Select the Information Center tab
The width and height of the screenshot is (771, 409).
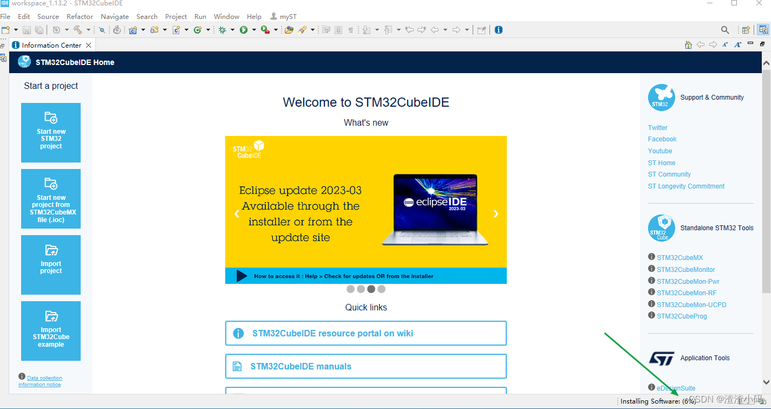click(x=51, y=46)
